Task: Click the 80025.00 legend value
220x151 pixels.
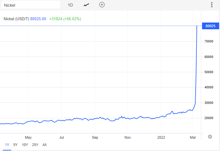Action: (x=38, y=19)
